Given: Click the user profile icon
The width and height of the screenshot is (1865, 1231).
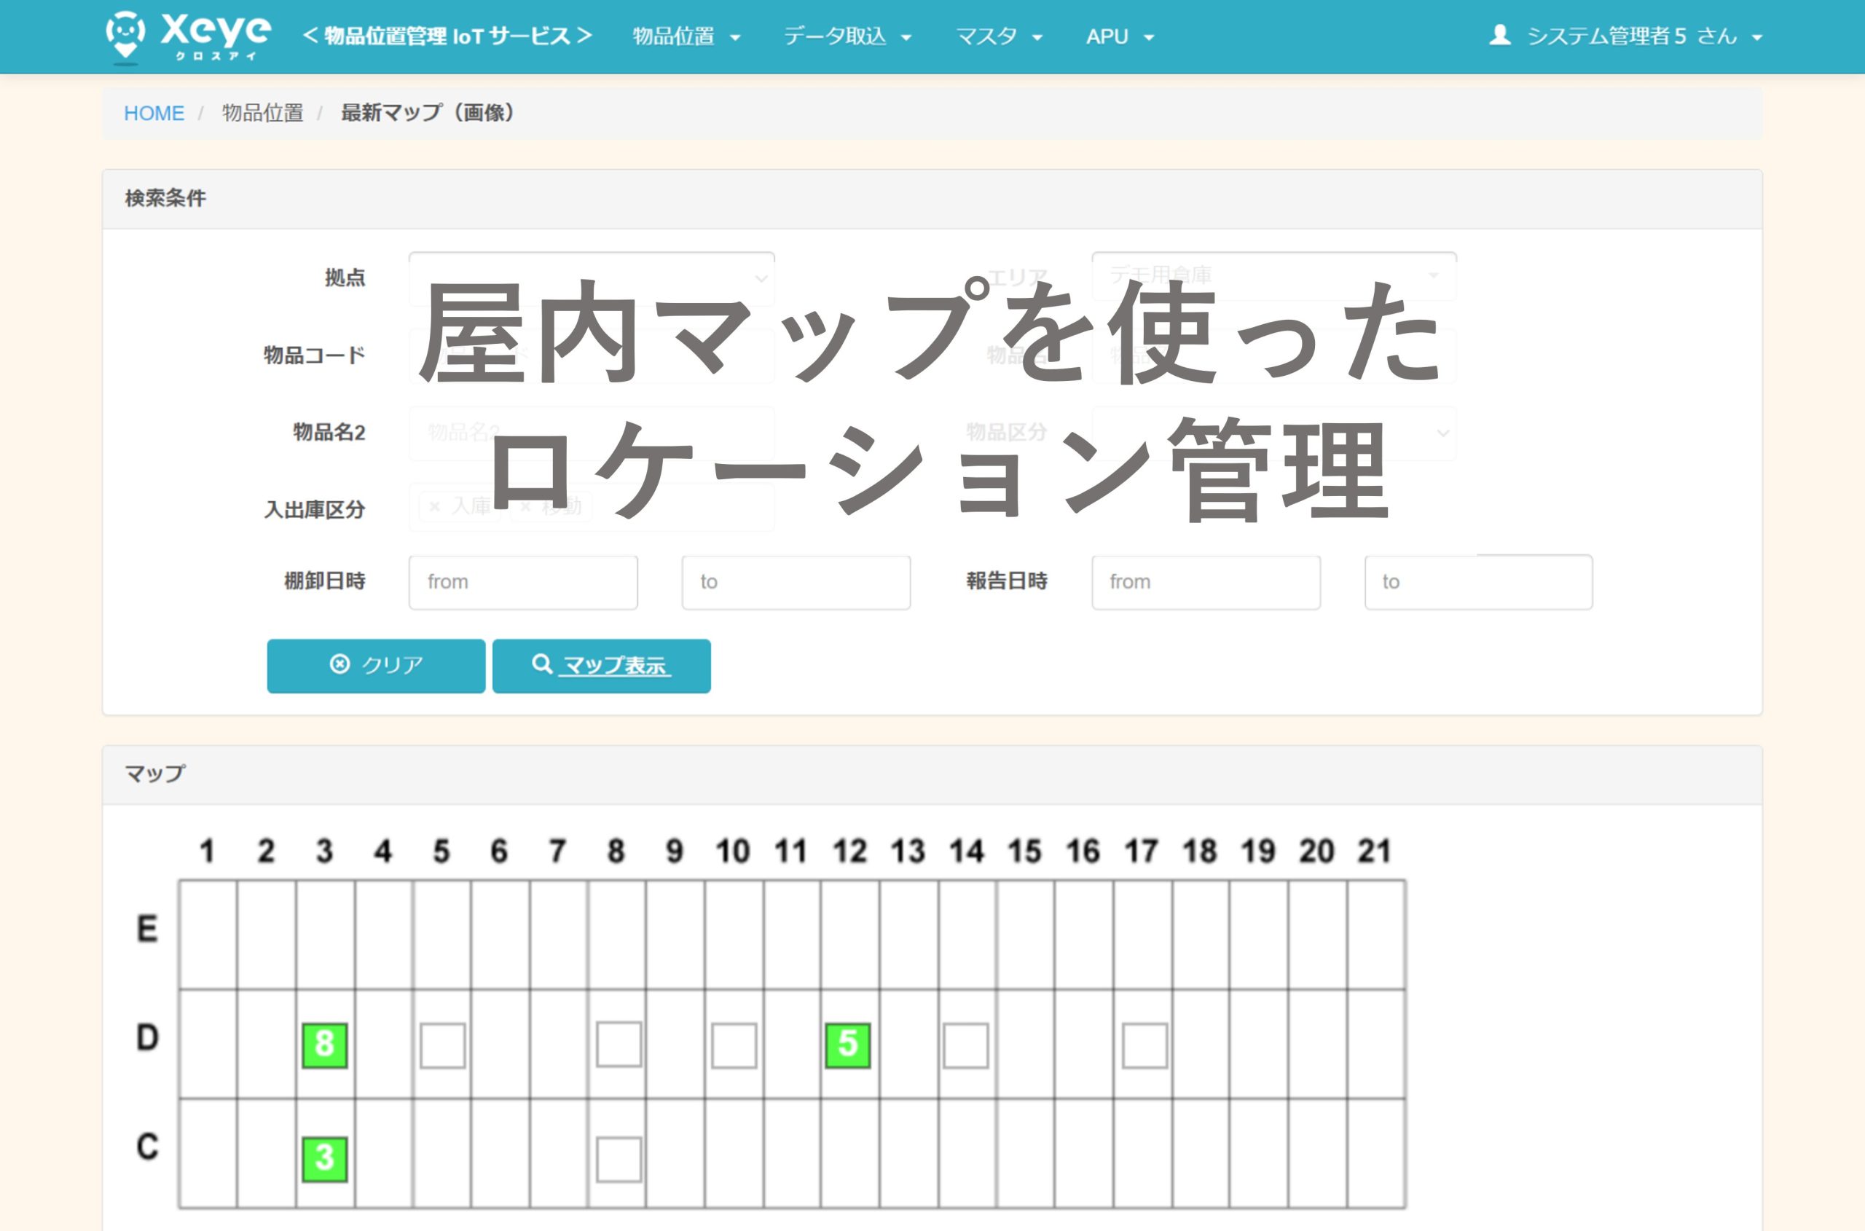Looking at the screenshot, I should tap(1500, 36).
